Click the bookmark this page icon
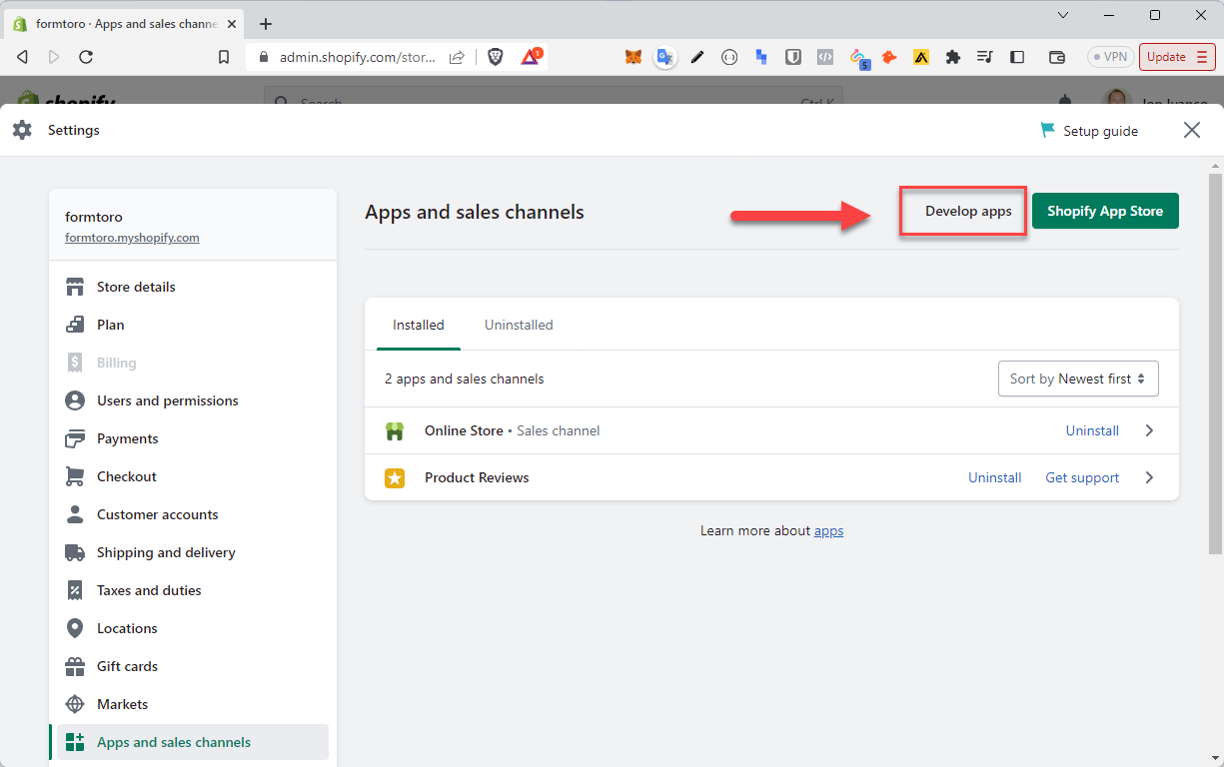The width and height of the screenshot is (1224, 767). (224, 57)
